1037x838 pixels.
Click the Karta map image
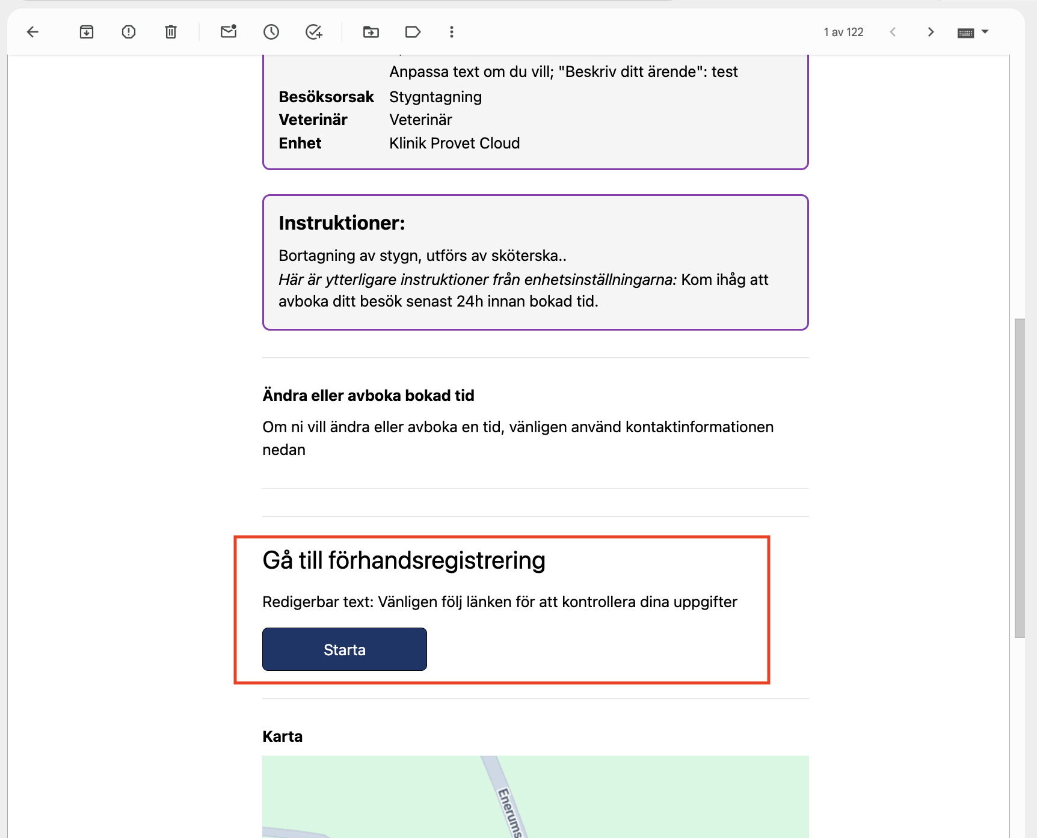535,797
